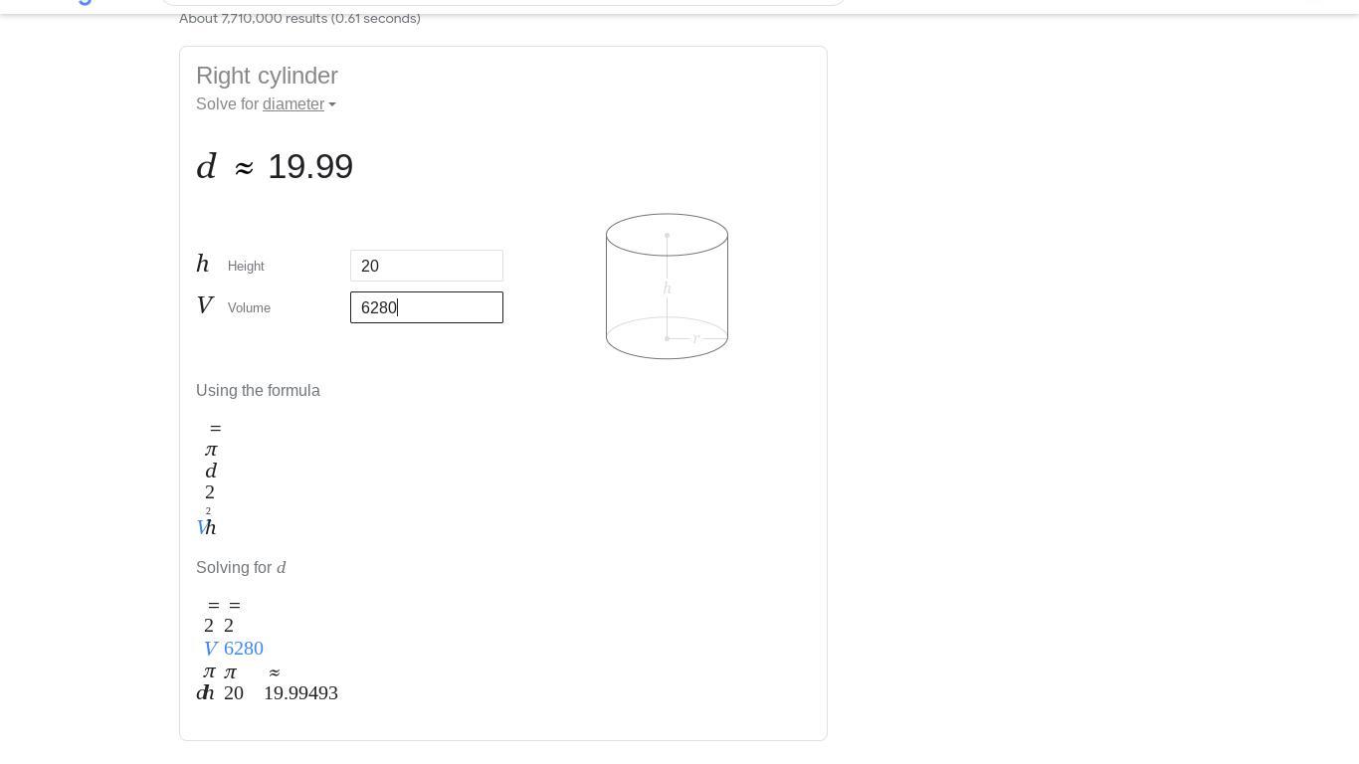Click the blue 6280 value in solution

(x=244, y=649)
